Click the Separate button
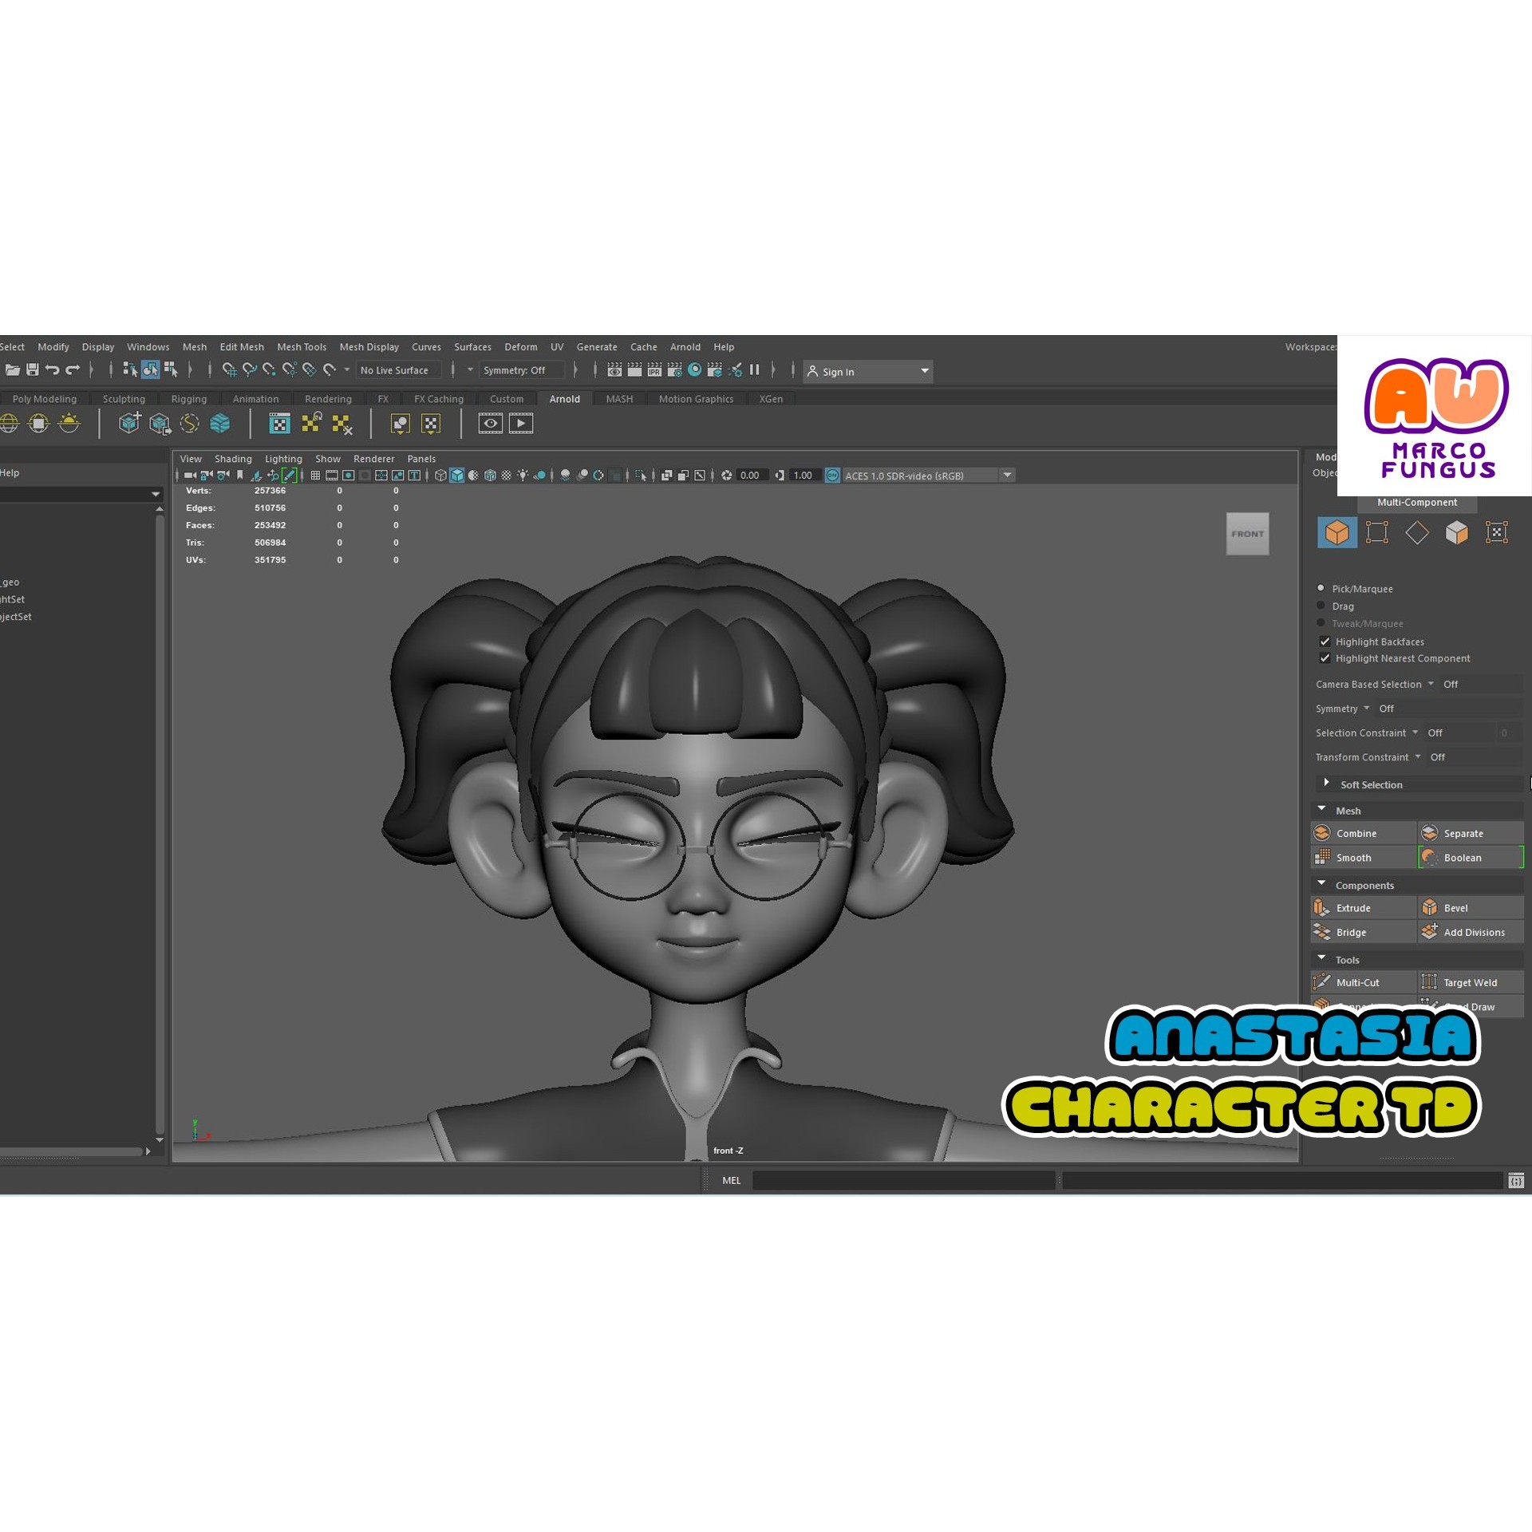Image resolution: width=1532 pixels, height=1532 pixels. tap(1471, 833)
